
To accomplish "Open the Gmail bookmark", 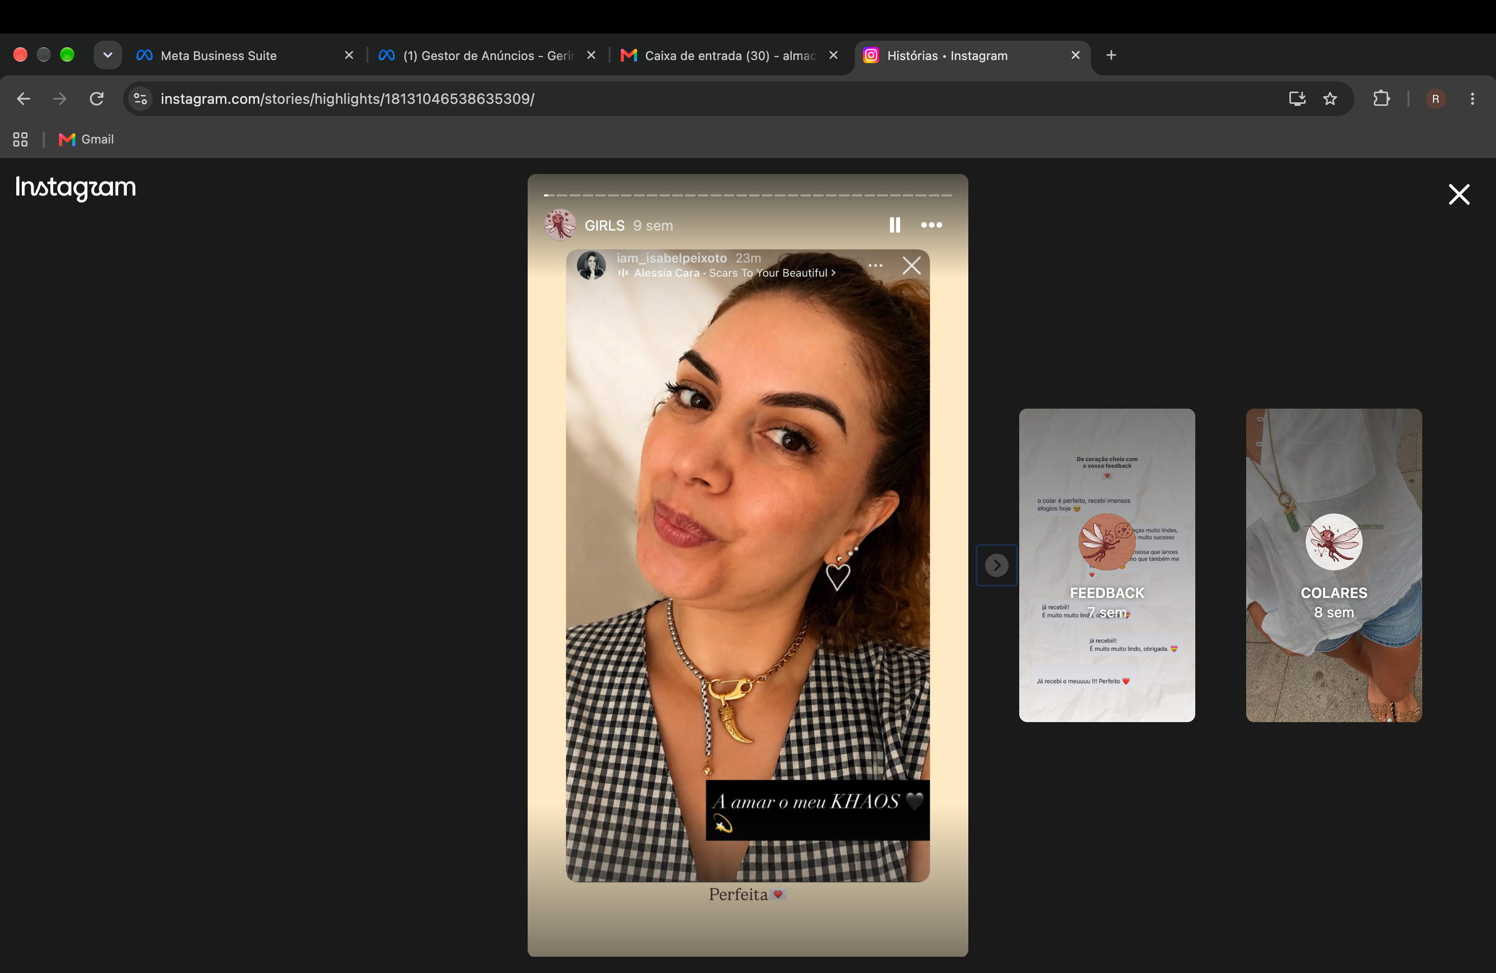I will [86, 139].
